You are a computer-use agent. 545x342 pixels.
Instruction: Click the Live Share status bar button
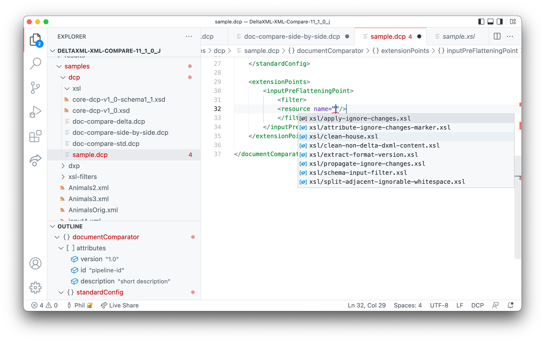coord(119,305)
